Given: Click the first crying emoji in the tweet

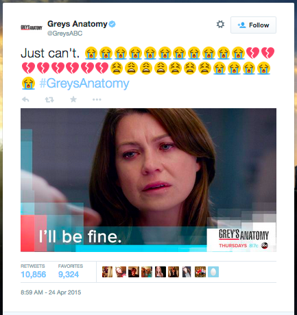Looking at the screenshot, I should pos(91,53).
